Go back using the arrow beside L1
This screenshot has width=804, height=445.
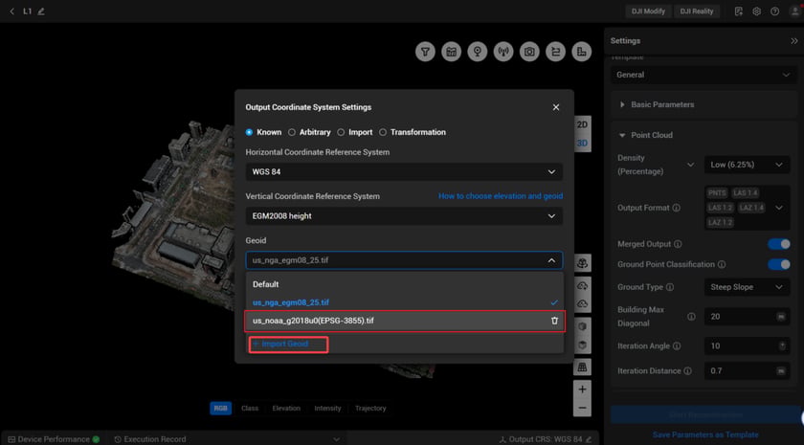(x=11, y=11)
